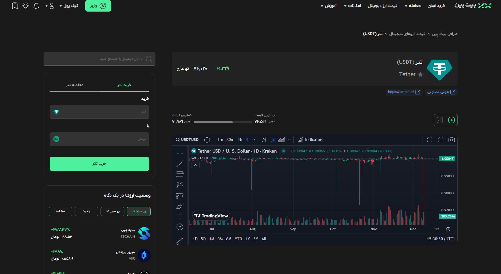
Task: Select the measure ruler tool
Action: click(180, 241)
